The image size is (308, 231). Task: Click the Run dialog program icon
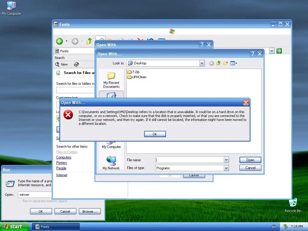pyautogui.click(x=10, y=183)
